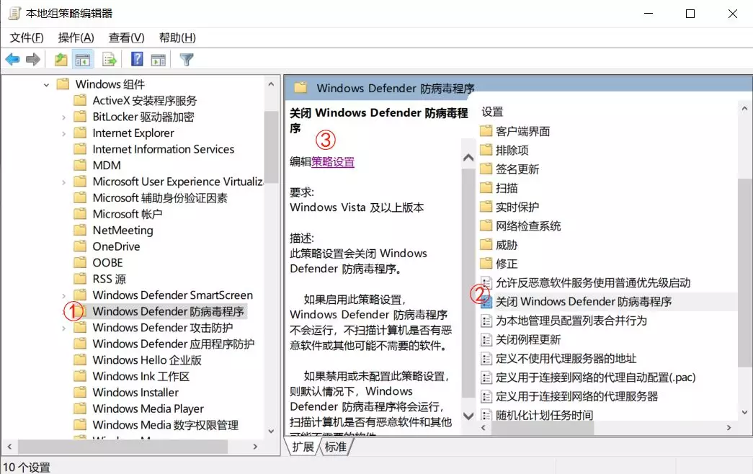
Task: Switch to the 标准 tab
Action: click(335, 447)
